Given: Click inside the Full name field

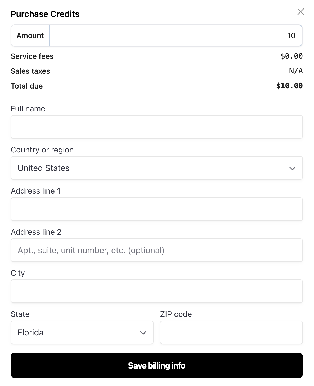Looking at the screenshot, I should (157, 127).
